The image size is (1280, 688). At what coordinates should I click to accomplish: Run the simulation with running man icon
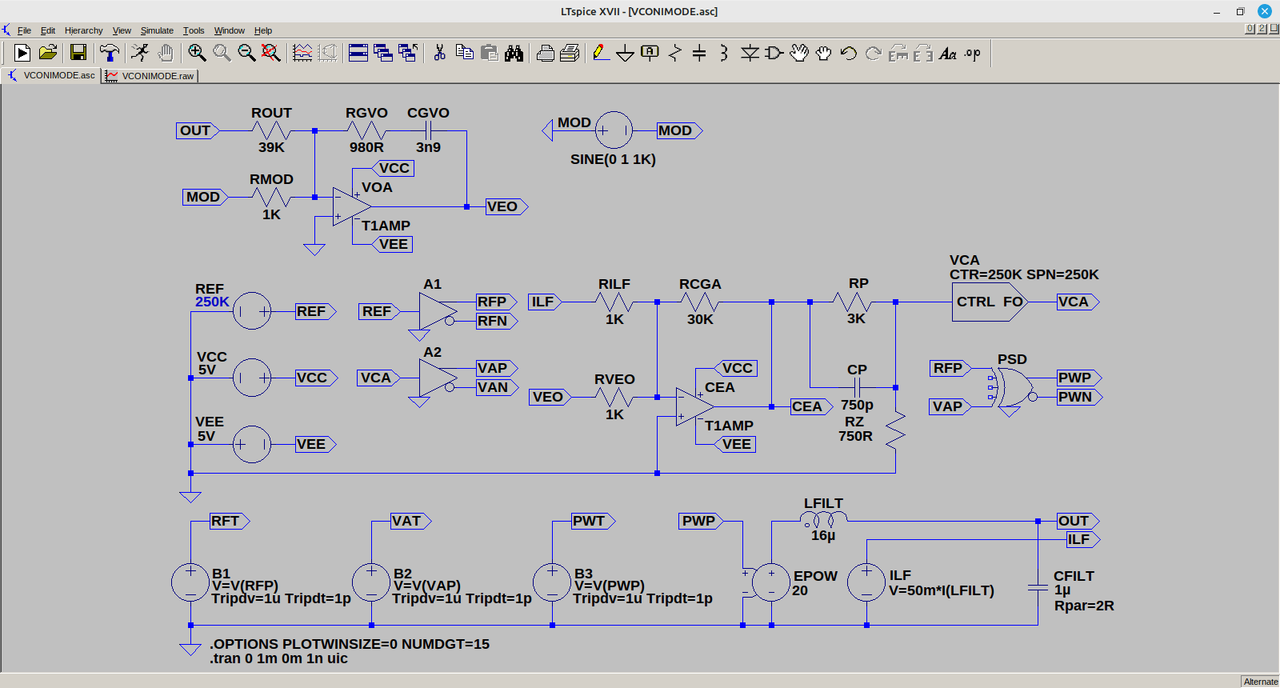pyautogui.click(x=140, y=53)
